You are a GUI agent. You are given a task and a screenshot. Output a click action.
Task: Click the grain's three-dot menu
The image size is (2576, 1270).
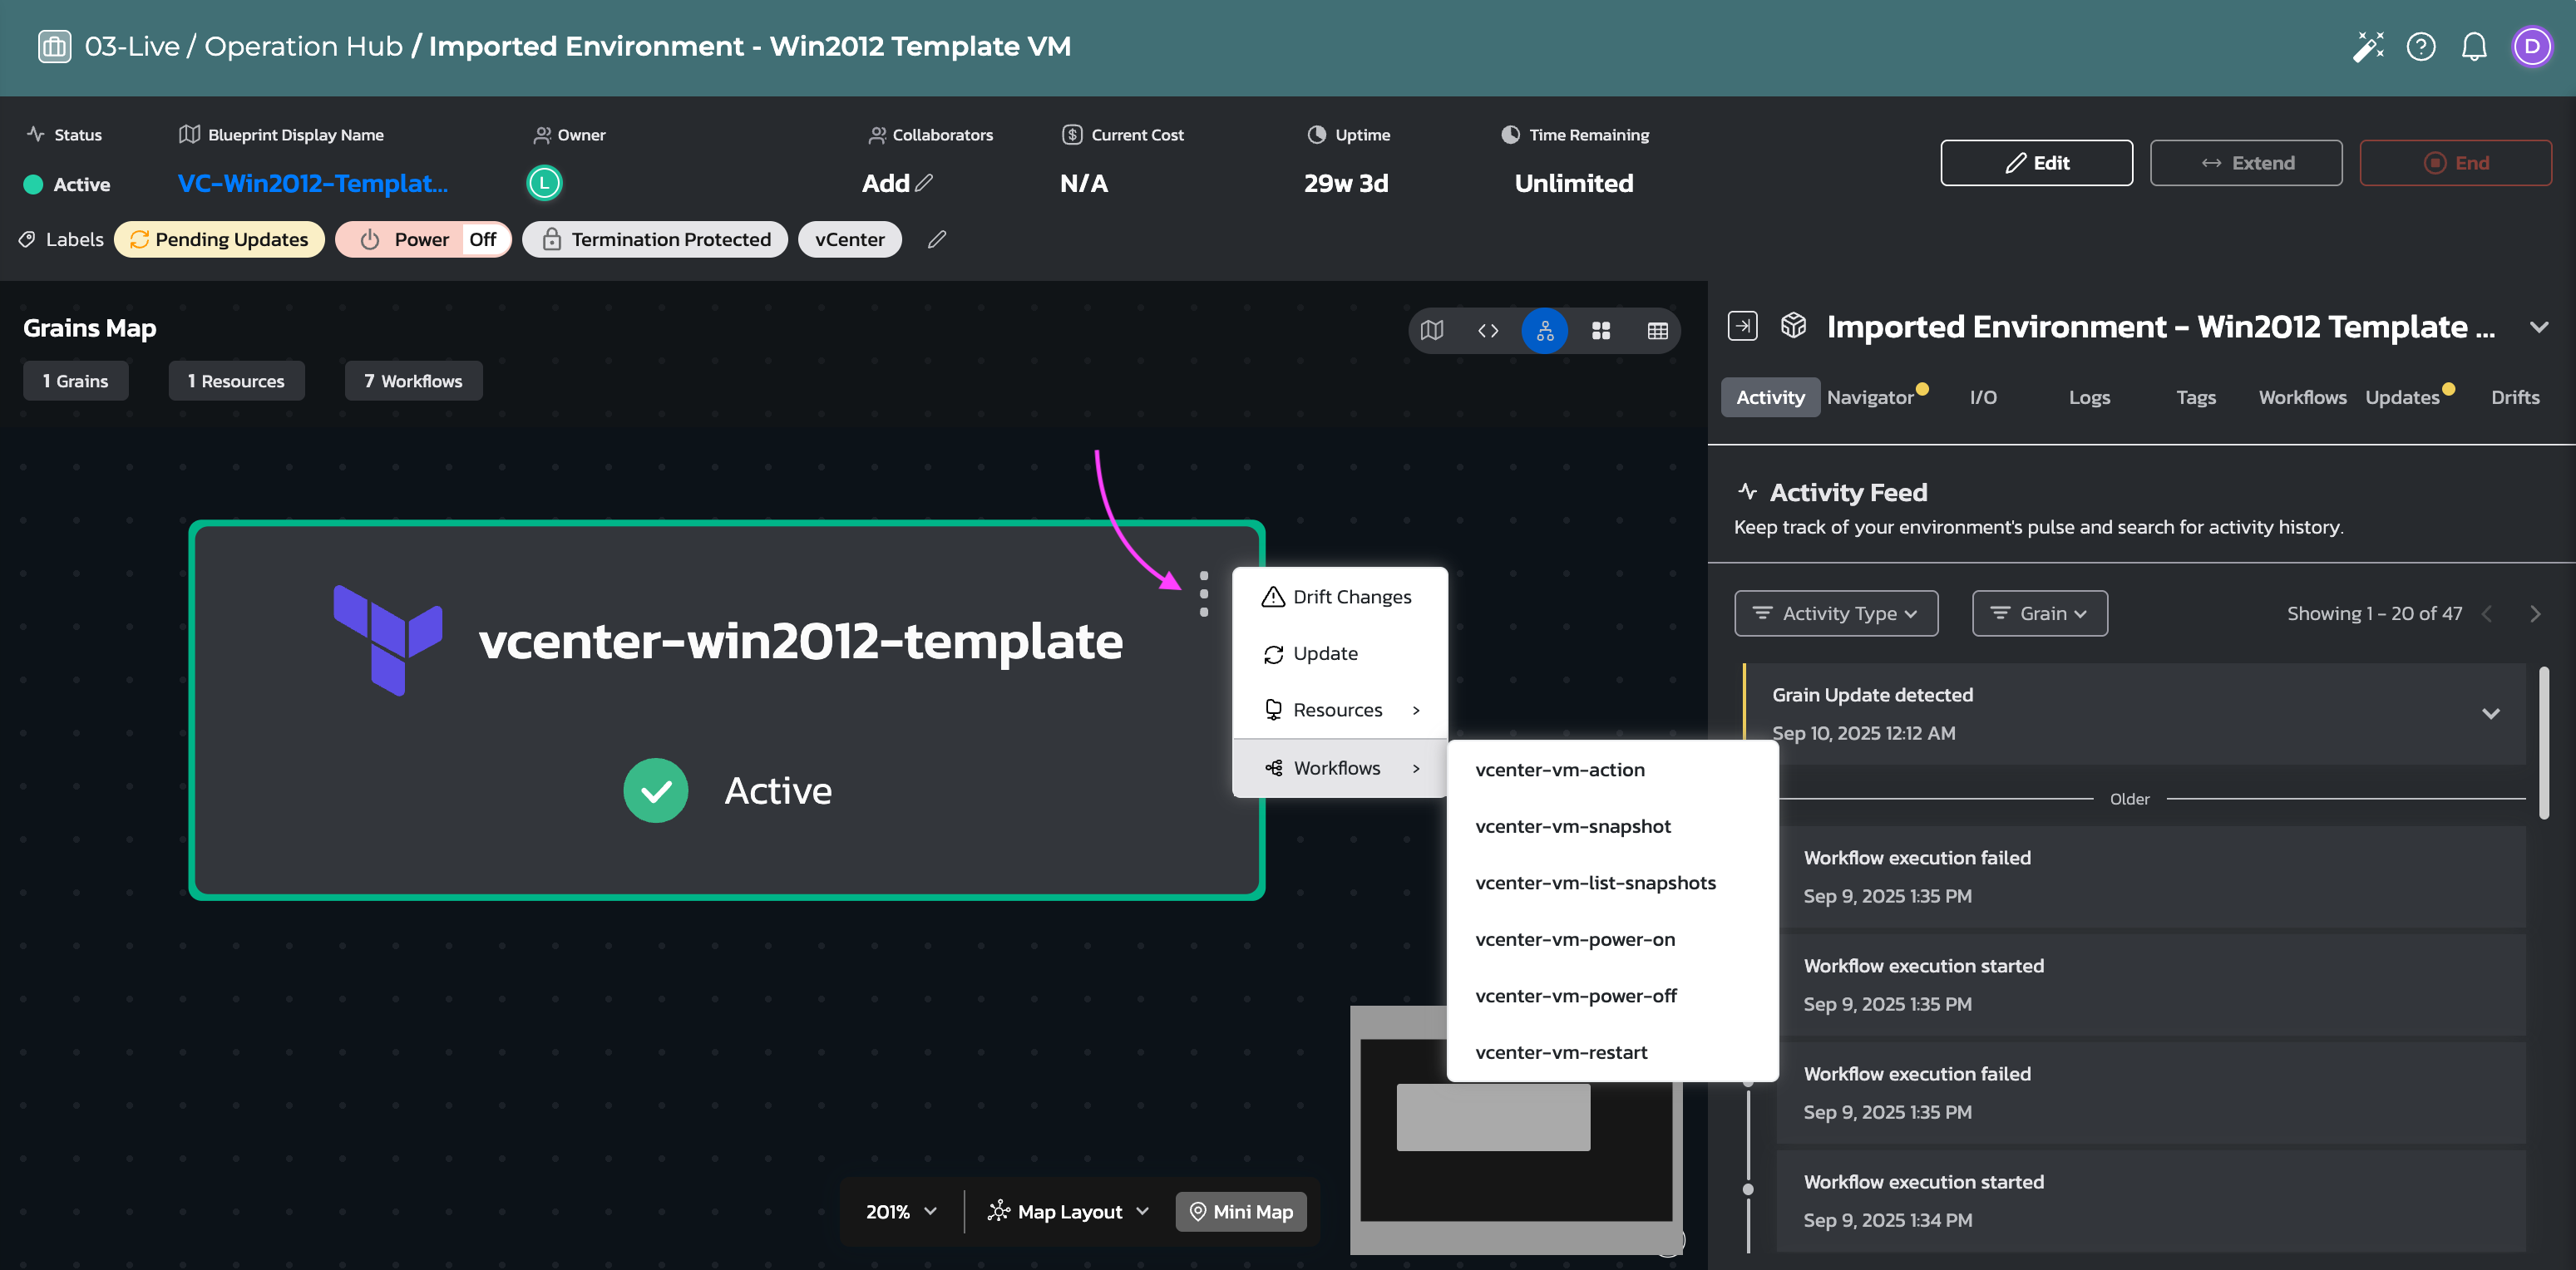[x=1203, y=593]
